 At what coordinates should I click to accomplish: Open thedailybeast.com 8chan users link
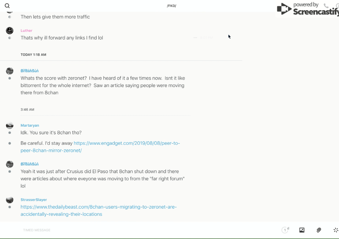[x=99, y=207]
